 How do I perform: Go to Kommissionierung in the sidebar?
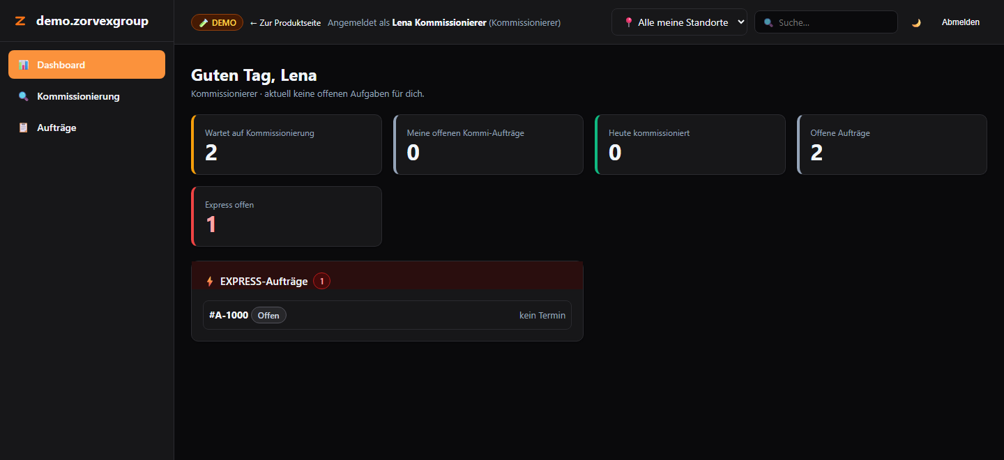[86, 96]
